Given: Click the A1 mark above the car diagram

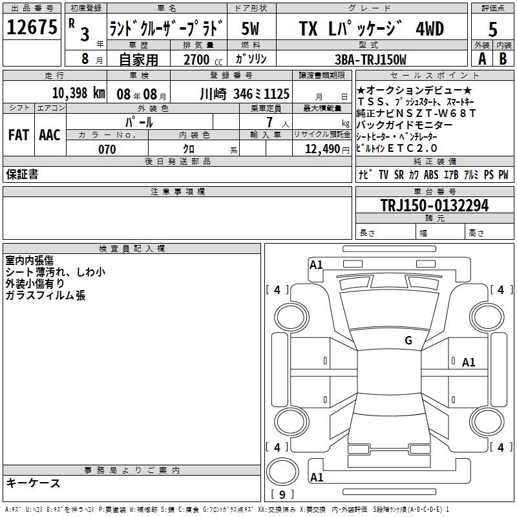Looking at the screenshot, I should [x=316, y=264].
